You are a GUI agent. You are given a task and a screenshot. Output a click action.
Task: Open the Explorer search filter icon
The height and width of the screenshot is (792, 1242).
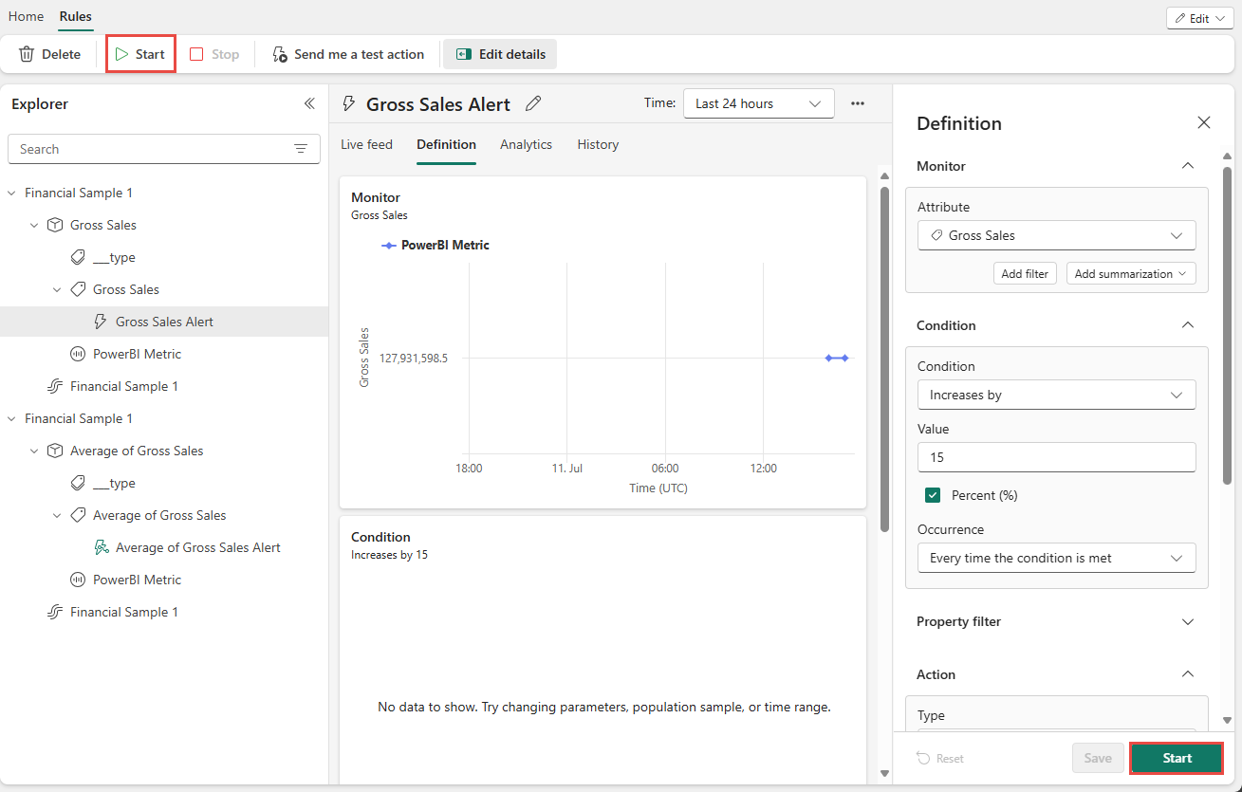[301, 149]
